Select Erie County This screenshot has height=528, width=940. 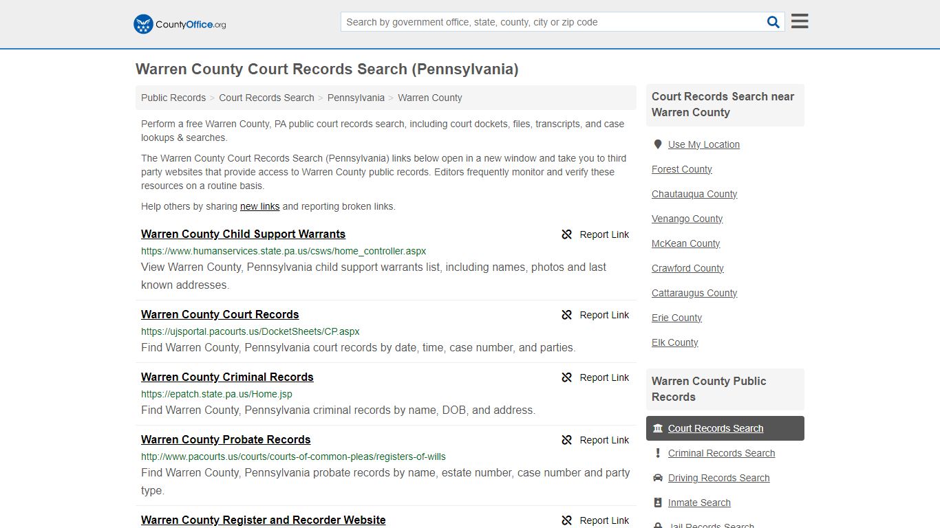click(x=677, y=318)
